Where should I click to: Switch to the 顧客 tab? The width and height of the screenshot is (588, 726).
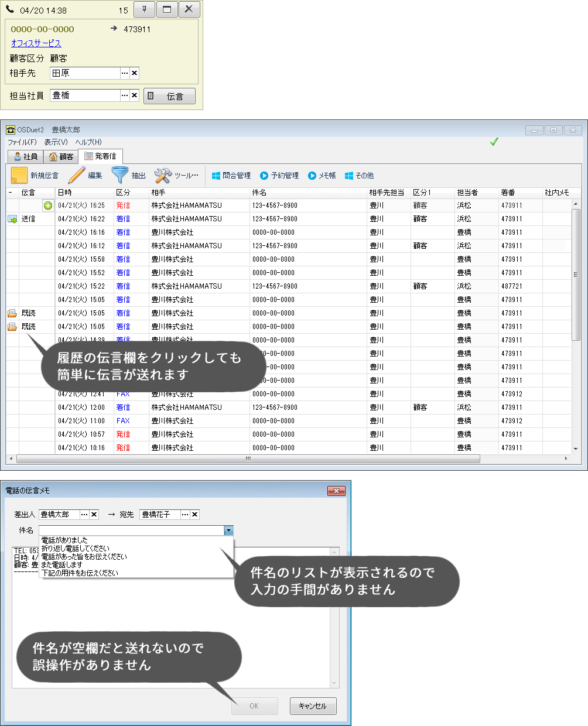click(x=61, y=157)
